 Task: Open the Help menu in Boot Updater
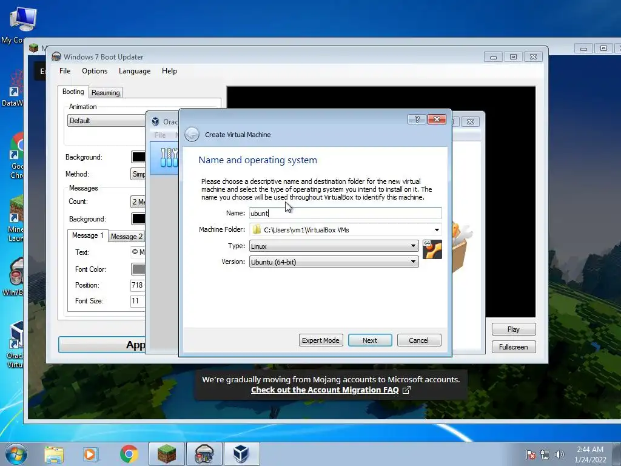click(169, 71)
